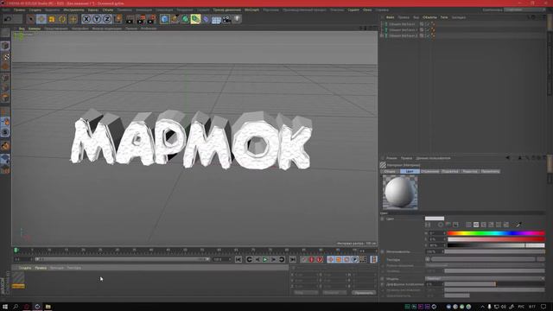Expand the third object in the object manager
Image resolution: width=553 pixels, height=311 pixels.
[382, 35]
